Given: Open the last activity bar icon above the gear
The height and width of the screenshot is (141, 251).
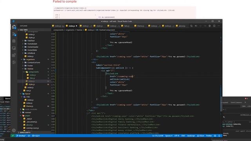Looking at the screenshot, I should coord(14,62).
